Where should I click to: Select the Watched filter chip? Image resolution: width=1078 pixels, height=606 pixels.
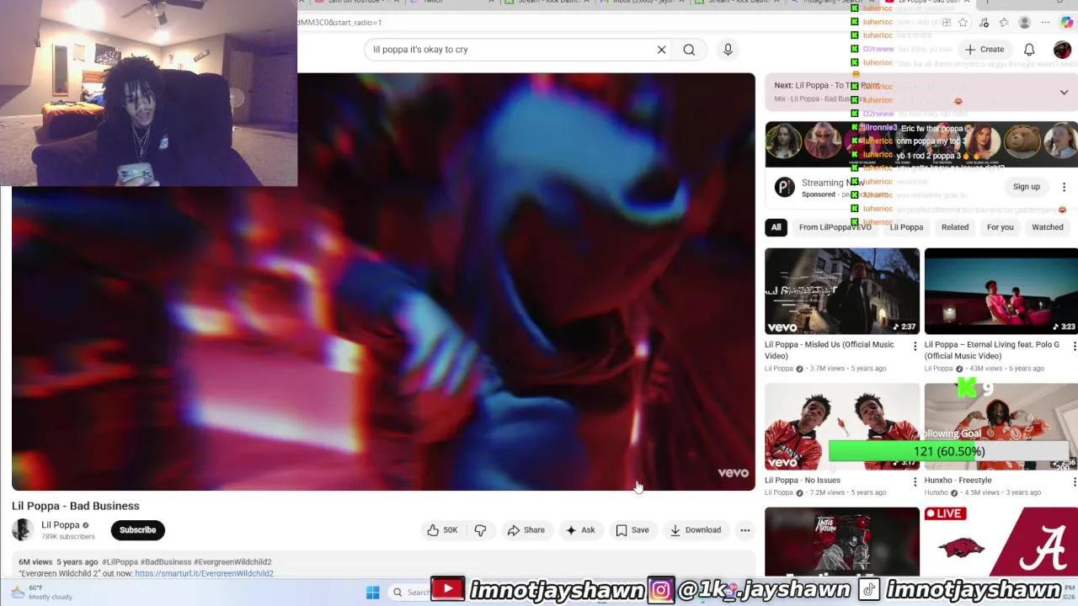(x=1048, y=227)
